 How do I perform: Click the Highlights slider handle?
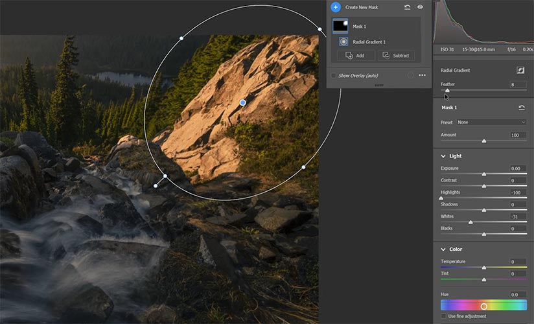(441, 198)
